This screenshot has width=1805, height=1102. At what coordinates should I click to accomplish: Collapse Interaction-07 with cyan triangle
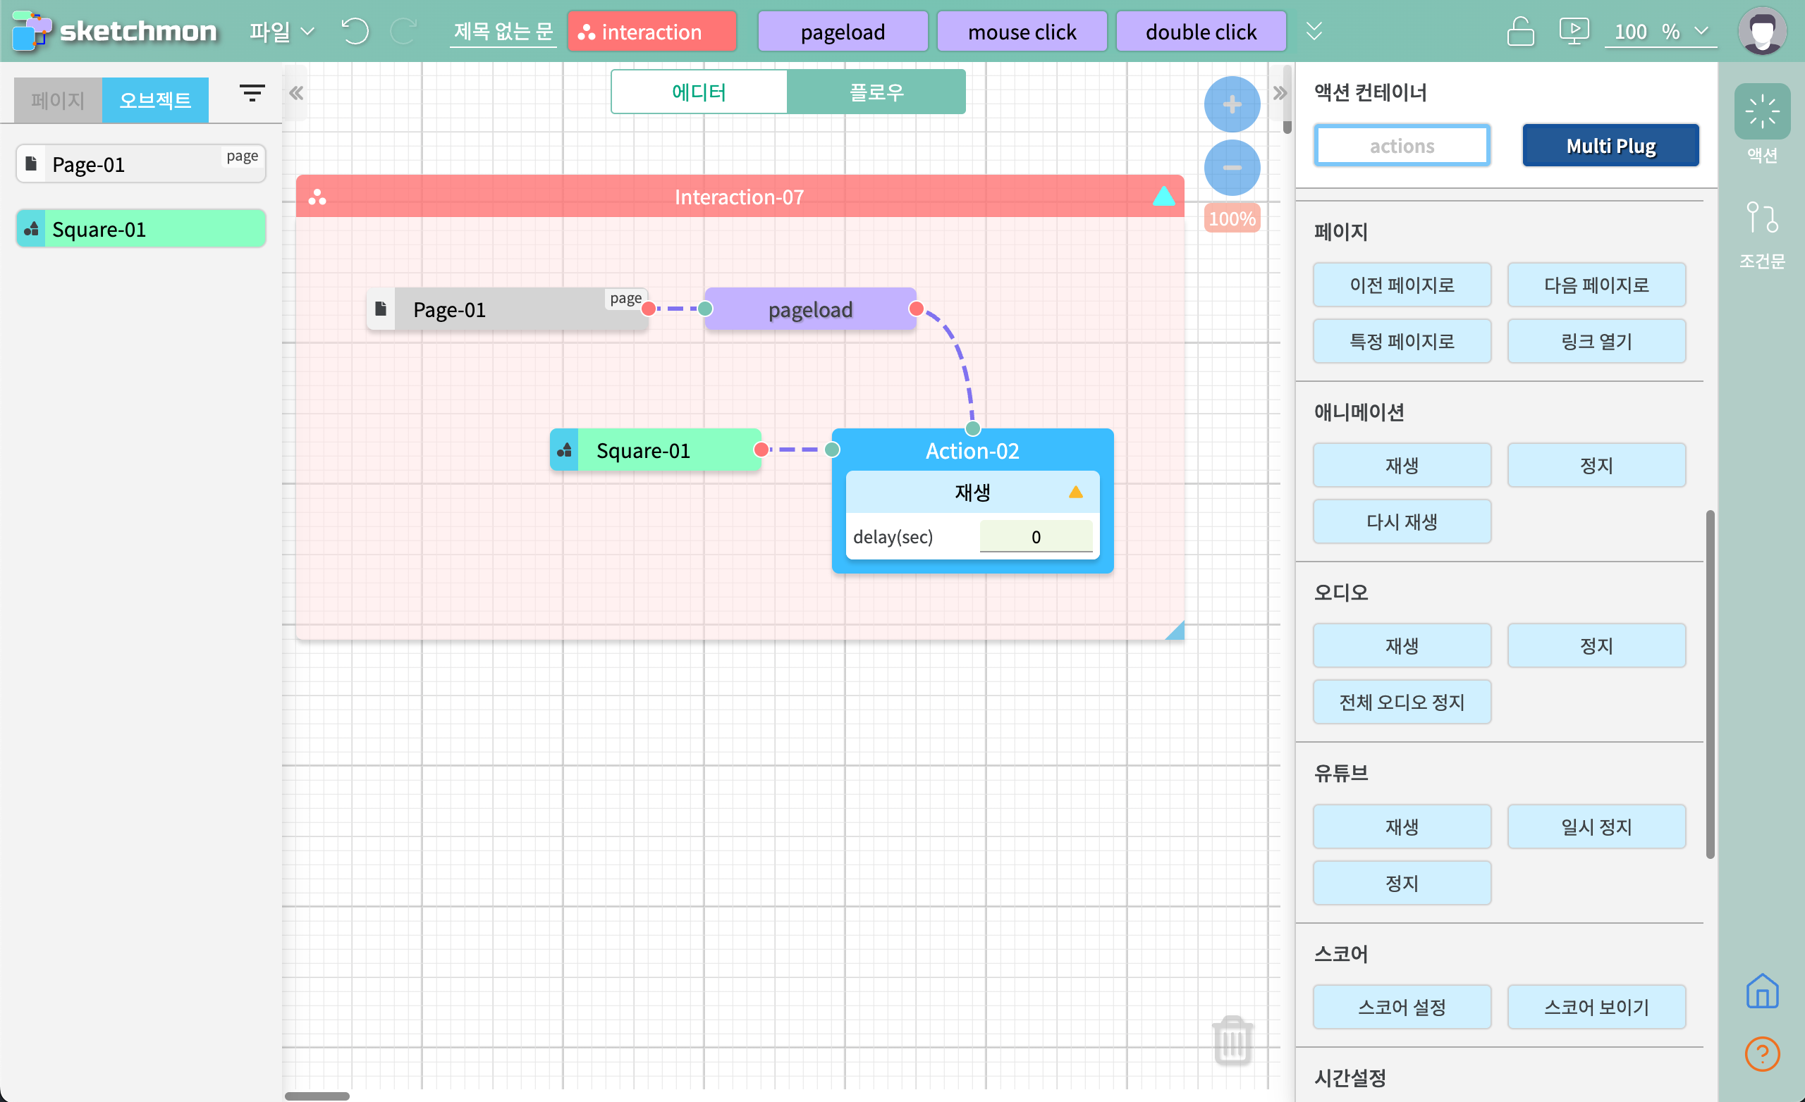coord(1163,197)
